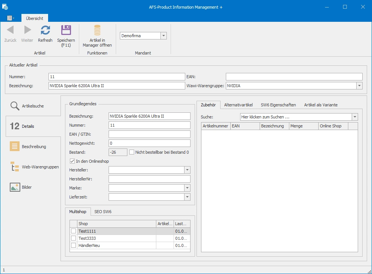
Task: Tick the Test1111 shop checkbox
Action: [x=74, y=231]
